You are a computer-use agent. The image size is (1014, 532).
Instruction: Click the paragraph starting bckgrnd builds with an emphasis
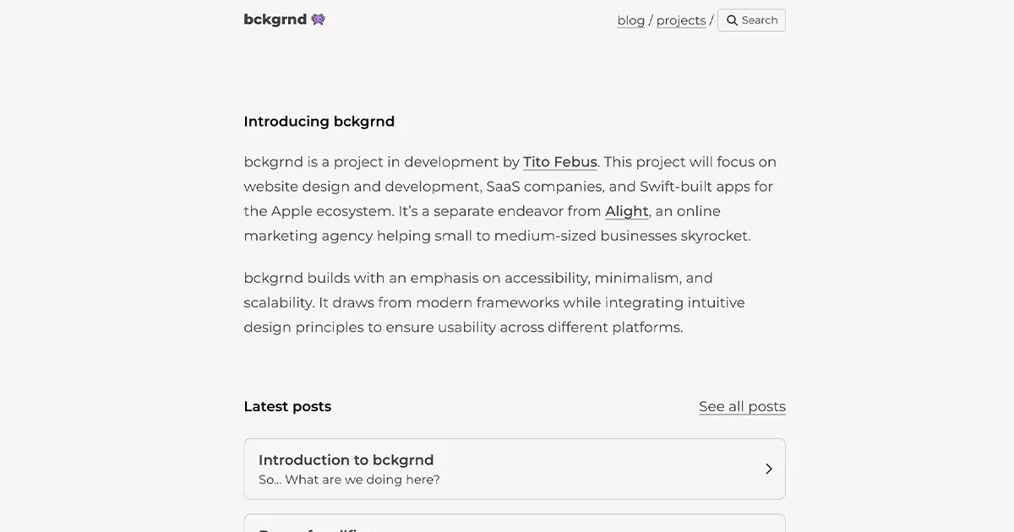pos(494,302)
